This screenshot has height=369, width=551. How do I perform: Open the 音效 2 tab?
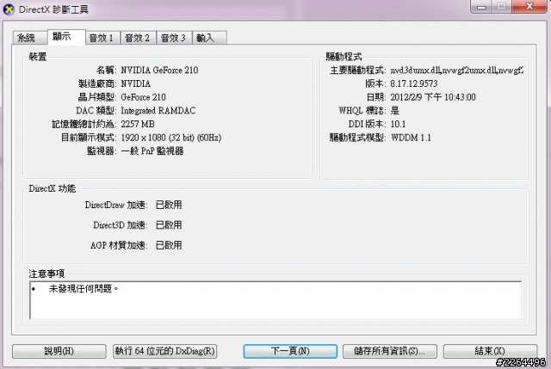[139, 38]
